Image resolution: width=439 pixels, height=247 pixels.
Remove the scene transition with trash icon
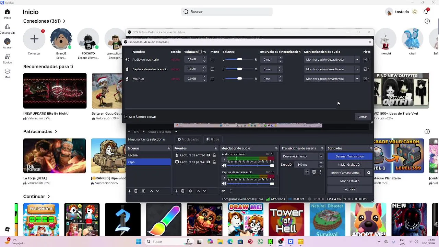coord(314,172)
